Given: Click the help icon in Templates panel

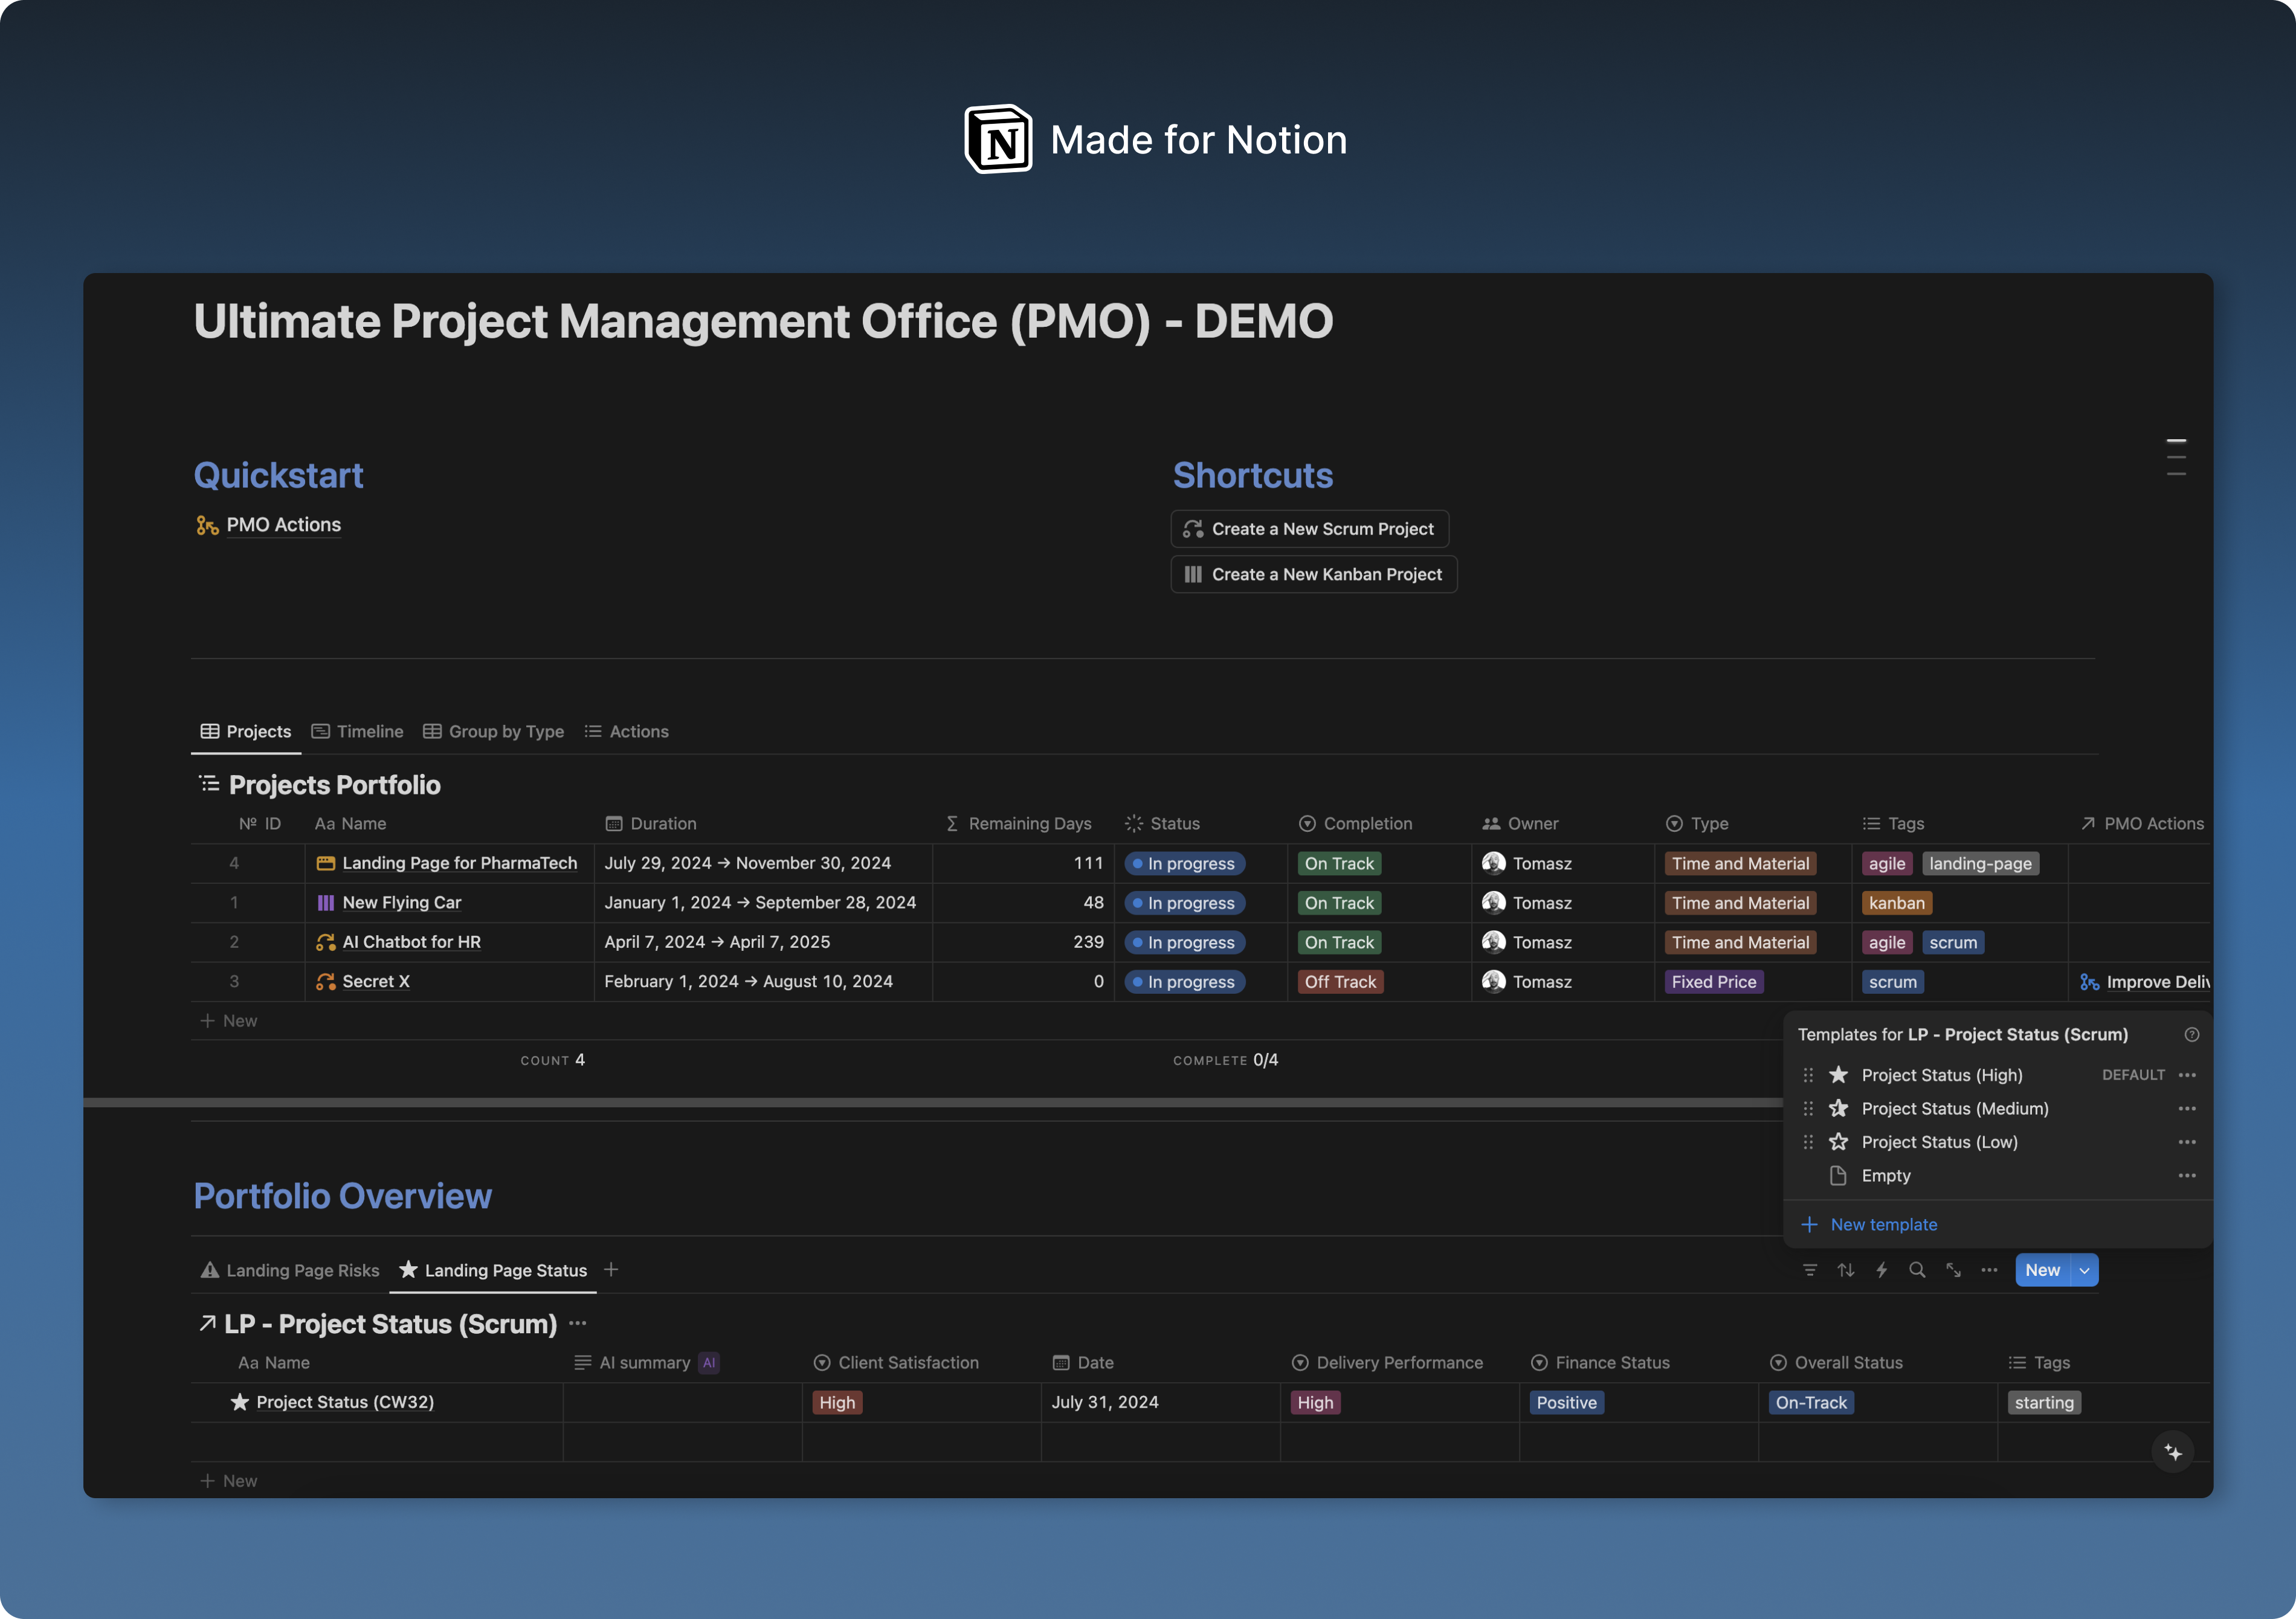Looking at the screenshot, I should pos(2191,1035).
